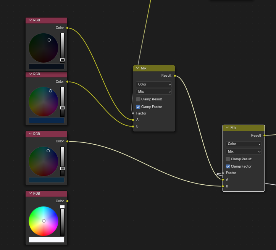
Task: Open the dark blue swatch of third RGB node
Action: (47, 180)
